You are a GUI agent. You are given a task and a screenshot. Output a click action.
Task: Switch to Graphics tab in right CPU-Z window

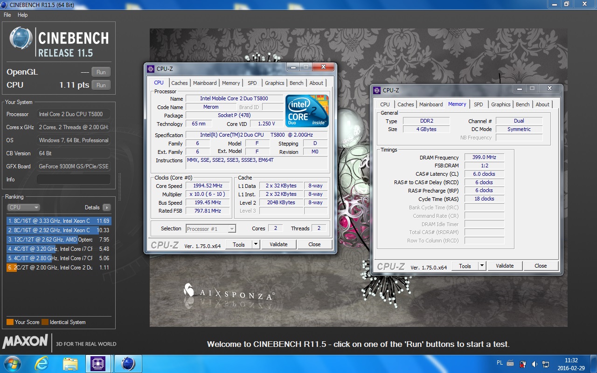501,104
